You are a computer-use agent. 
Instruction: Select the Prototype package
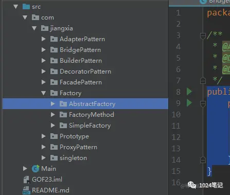74,136
